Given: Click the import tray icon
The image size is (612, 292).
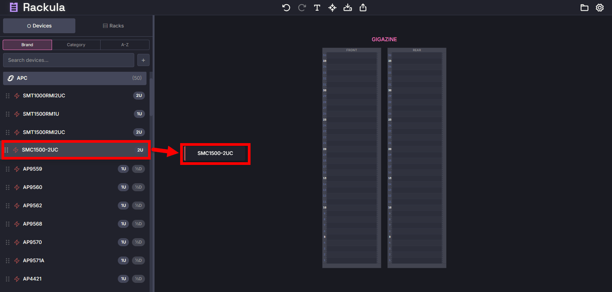Looking at the screenshot, I should (348, 8).
